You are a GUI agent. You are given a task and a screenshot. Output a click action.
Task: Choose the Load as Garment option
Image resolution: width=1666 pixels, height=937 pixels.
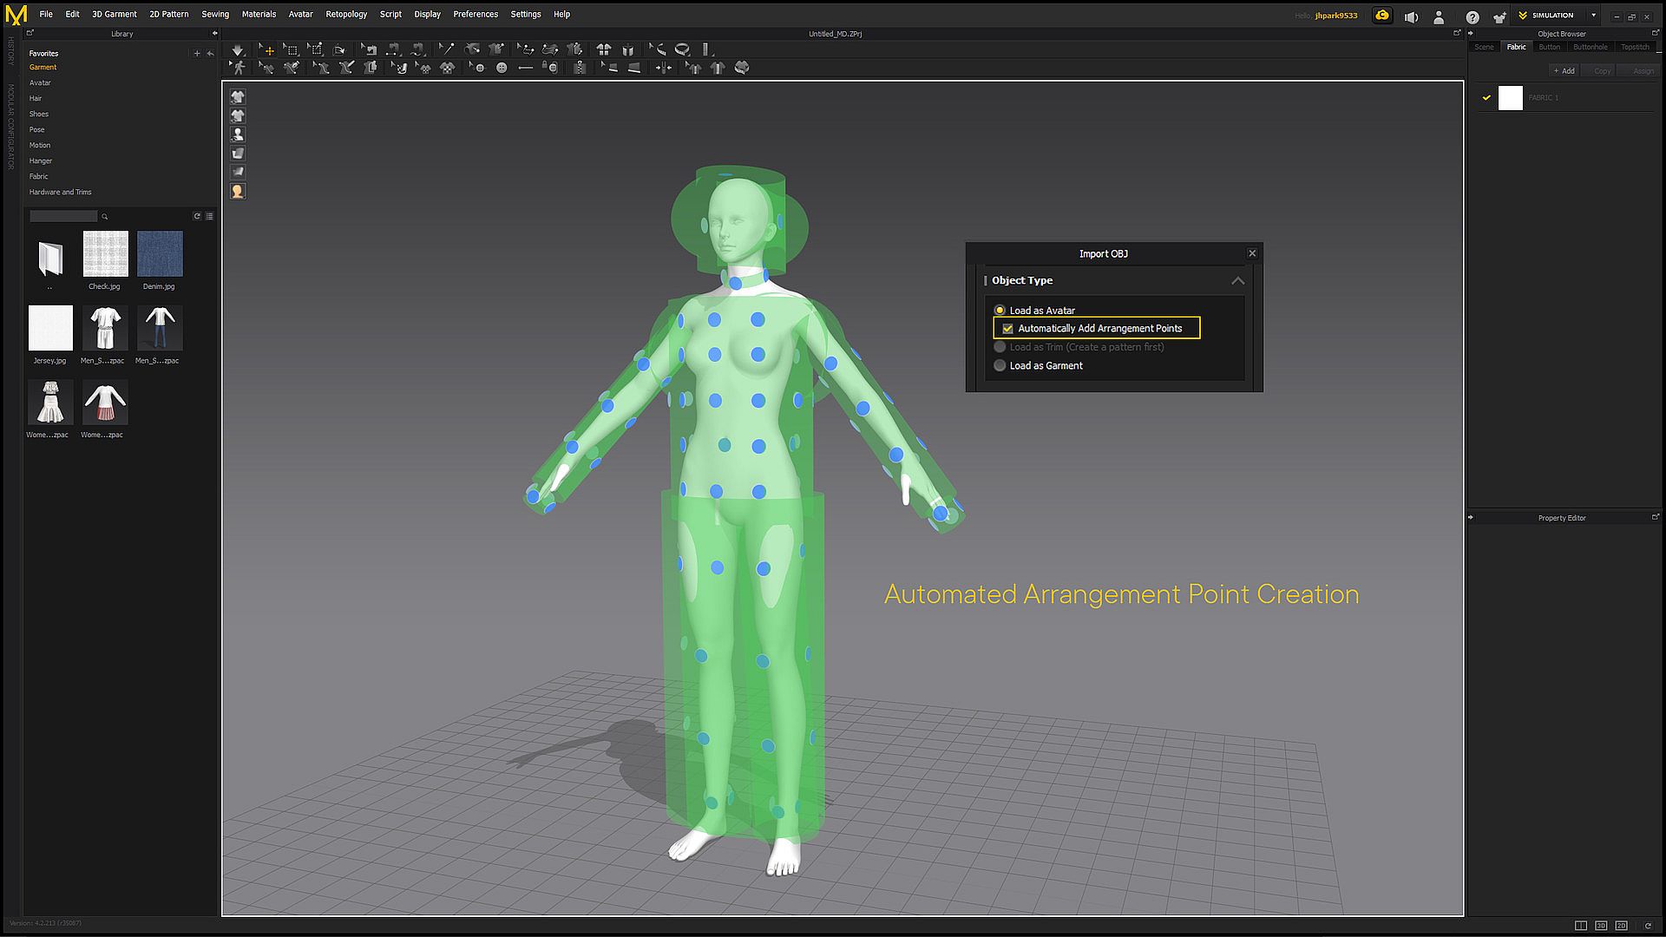click(x=1000, y=366)
